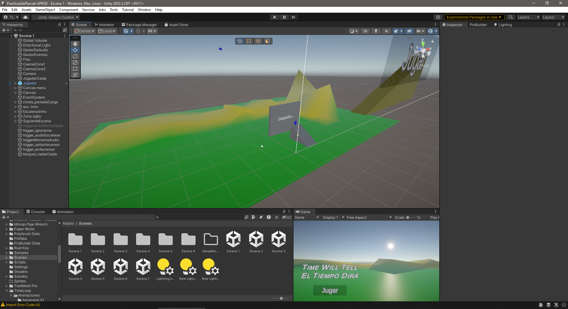This screenshot has height=309, width=568.
Task: Open the Layers dropdown
Action: 528,17
